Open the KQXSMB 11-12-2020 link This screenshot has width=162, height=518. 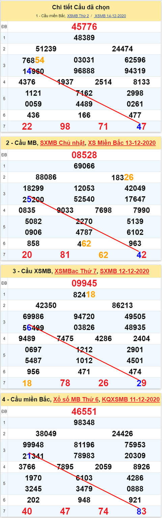coord(131,399)
